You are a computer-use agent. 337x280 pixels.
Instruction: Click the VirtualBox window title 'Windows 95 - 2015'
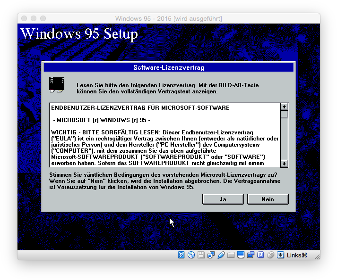coord(168,18)
